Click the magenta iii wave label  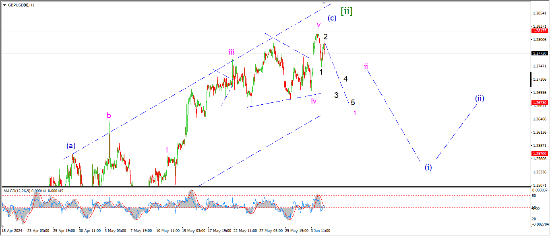[232, 52]
